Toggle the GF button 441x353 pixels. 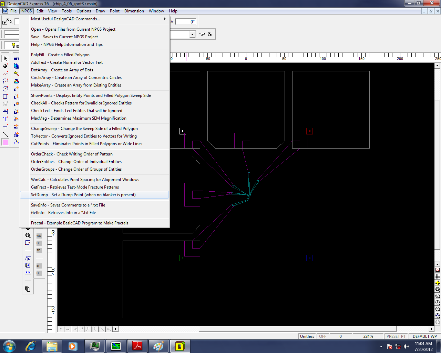pyautogui.click(x=39, y=243)
